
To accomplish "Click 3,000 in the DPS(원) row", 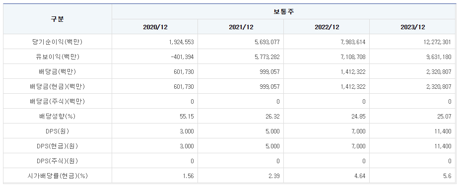I will tap(187, 131).
